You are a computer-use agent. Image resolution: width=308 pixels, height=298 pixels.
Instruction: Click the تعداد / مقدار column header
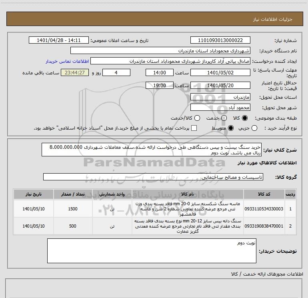point(73,194)
